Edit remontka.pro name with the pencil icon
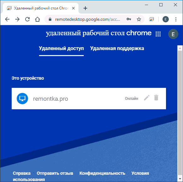This screenshot has height=182, width=183. tap(147, 98)
